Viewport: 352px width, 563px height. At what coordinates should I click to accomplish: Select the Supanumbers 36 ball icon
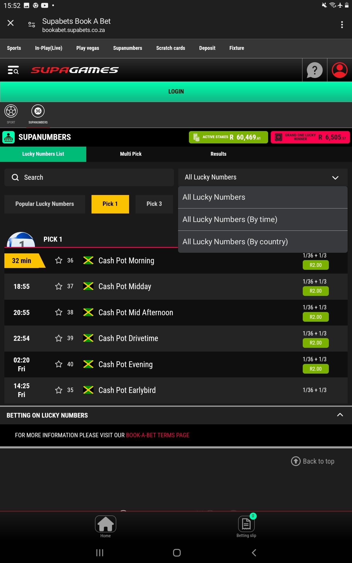click(38, 111)
